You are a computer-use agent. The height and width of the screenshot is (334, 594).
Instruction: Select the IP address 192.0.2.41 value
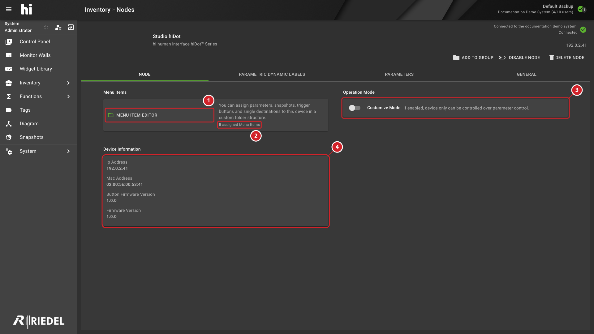[117, 168]
